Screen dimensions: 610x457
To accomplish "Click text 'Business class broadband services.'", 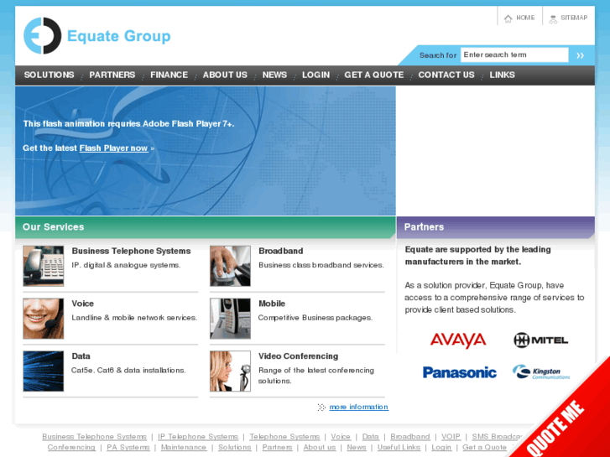I will pyautogui.click(x=321, y=265).
